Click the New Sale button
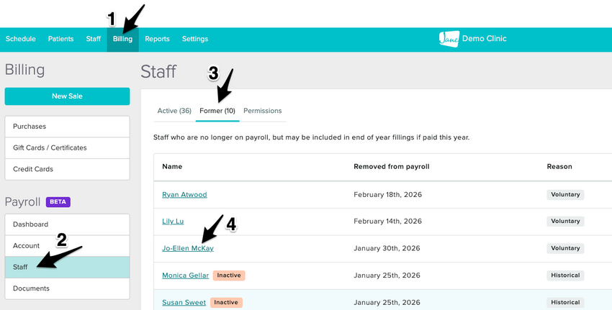Viewport: 612px width, 310px height. 67,96
